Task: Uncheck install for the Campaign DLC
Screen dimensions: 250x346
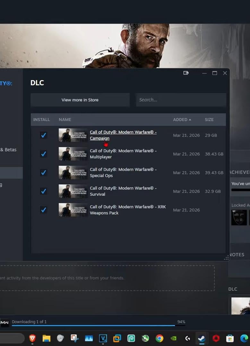Action: [43, 135]
